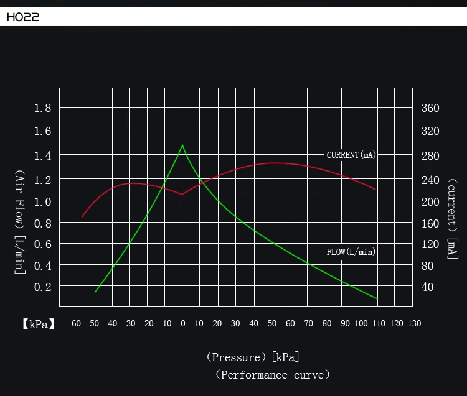This screenshot has height=396, width=467.
Task: Select the 360 current axis value
Action: pyautogui.click(x=430, y=108)
